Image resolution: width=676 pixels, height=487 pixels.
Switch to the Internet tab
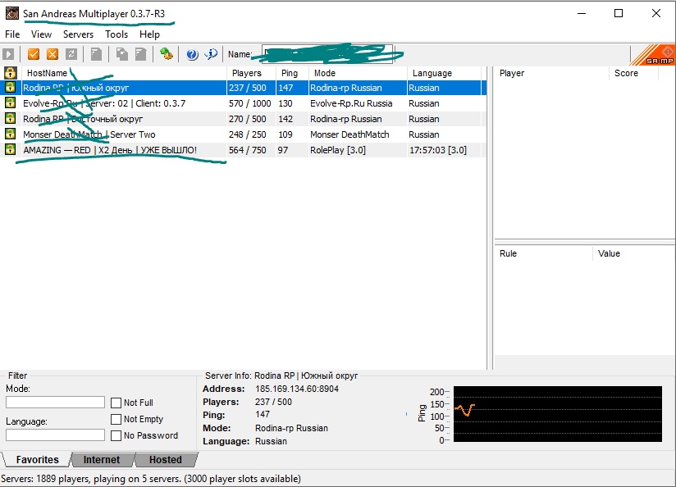pos(102,460)
